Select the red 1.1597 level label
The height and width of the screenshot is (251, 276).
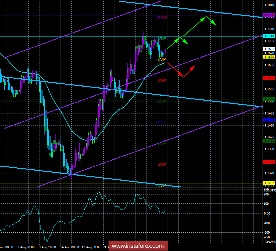(269, 78)
